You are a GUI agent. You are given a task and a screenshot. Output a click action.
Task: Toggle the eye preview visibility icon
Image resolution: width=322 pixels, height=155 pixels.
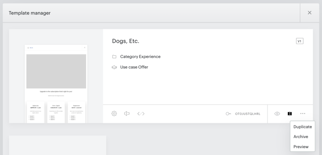click(x=277, y=113)
